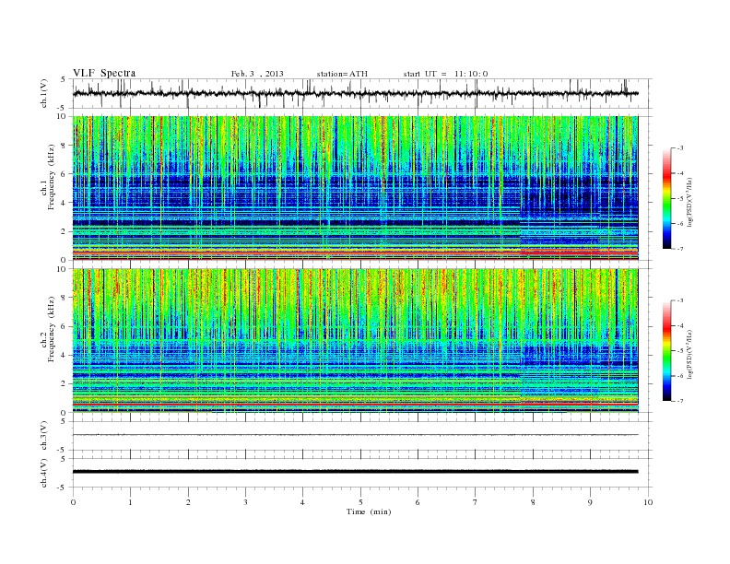Click the thin ch.3 waveform line
Viewport: 730px width, 564px height.
[355, 435]
